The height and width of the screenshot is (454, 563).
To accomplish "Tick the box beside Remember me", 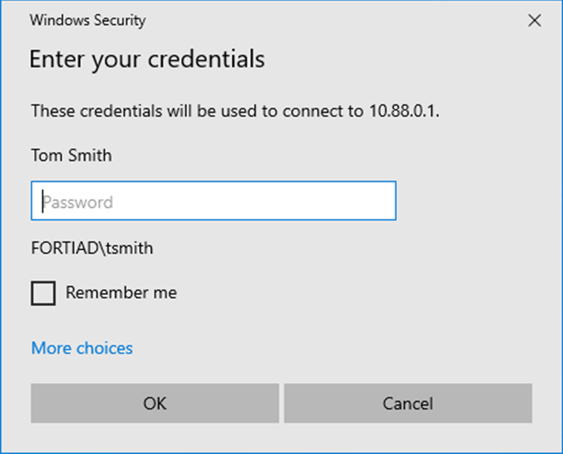I will coord(43,293).
